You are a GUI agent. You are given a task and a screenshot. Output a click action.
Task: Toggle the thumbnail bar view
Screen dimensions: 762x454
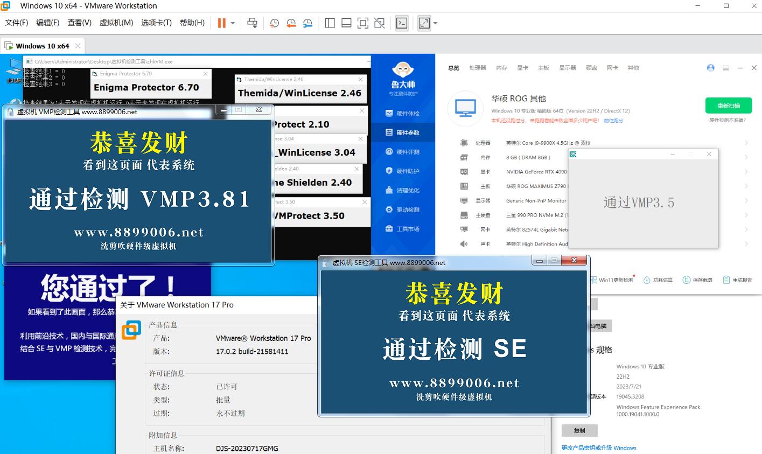[x=347, y=23]
